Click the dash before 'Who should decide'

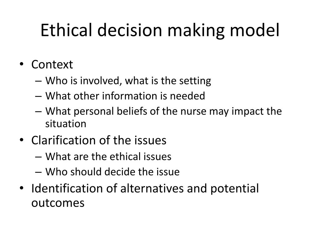[38, 172]
